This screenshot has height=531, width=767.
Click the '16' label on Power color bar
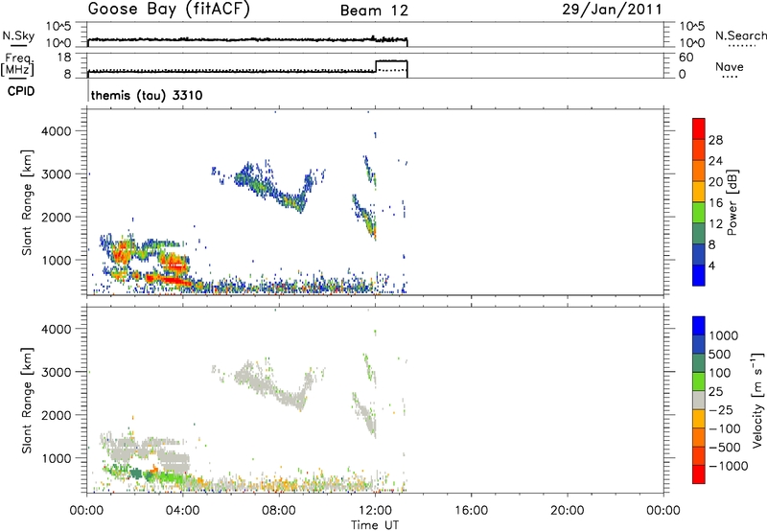click(715, 203)
